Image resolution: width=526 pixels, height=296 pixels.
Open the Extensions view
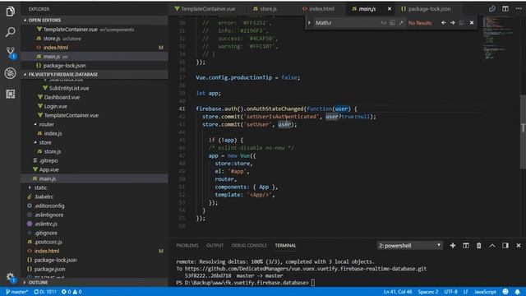point(11,94)
